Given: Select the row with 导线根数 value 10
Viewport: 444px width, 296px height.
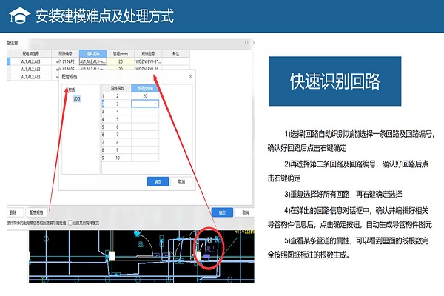Looking at the screenshot, I should (117, 158).
